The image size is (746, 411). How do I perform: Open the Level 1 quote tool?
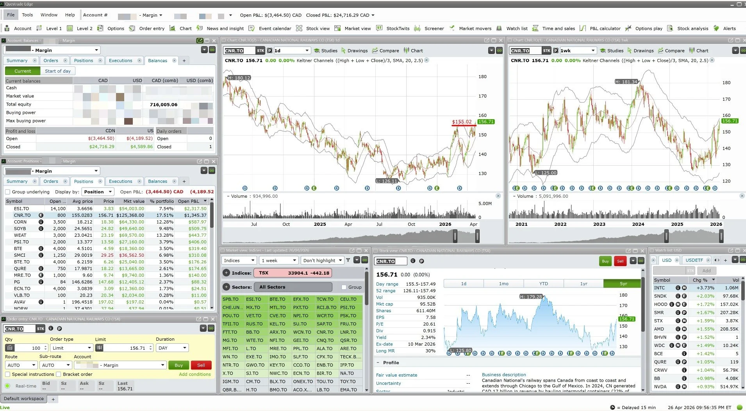tap(49, 28)
